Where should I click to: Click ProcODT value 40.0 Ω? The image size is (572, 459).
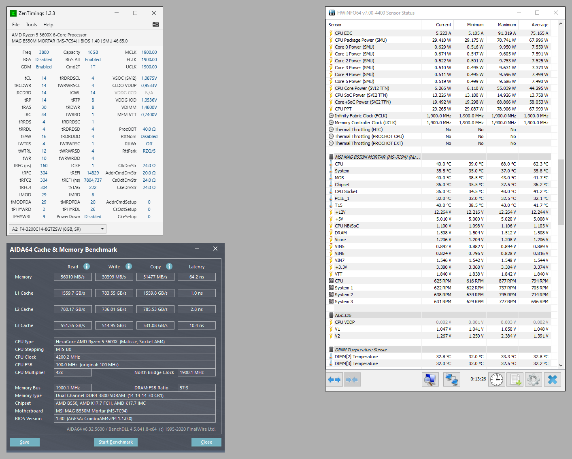click(149, 129)
